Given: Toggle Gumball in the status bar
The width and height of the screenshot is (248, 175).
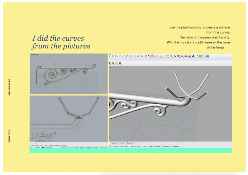Looking at the screenshot, I should tap(96, 148).
